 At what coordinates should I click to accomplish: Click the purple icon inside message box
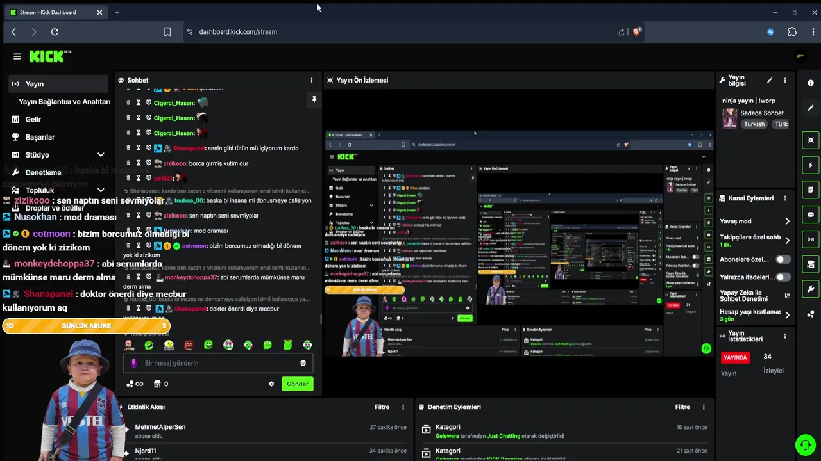pos(133,363)
